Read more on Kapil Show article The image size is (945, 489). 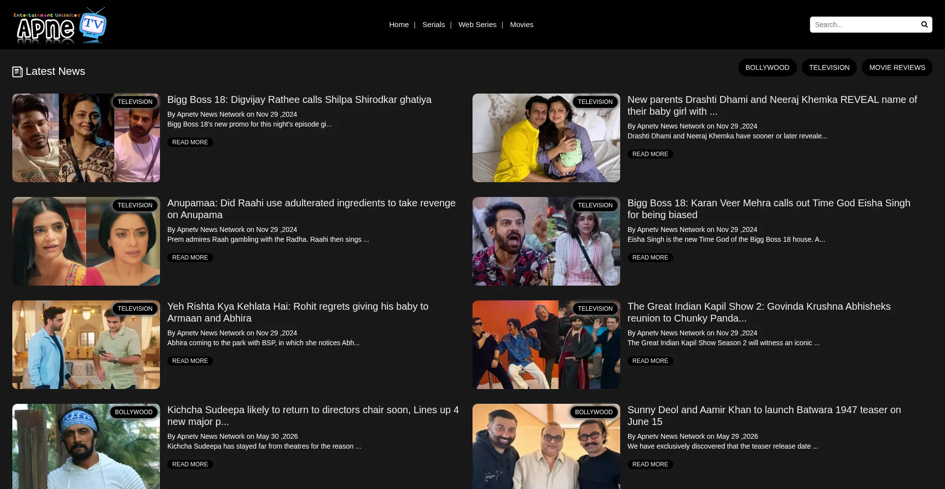point(650,361)
